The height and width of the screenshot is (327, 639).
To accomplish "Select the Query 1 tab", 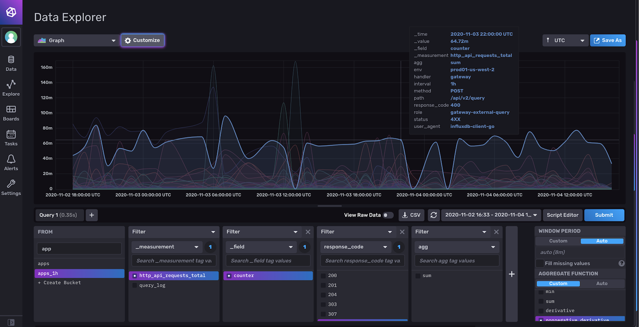I will 60,215.
